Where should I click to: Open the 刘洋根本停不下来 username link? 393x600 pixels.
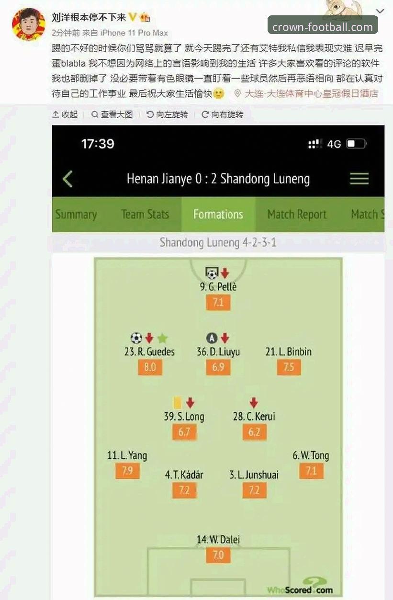tap(89, 17)
